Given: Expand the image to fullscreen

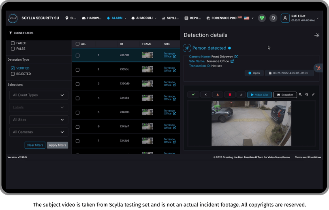Looking at the screenshot, I should (313, 95).
